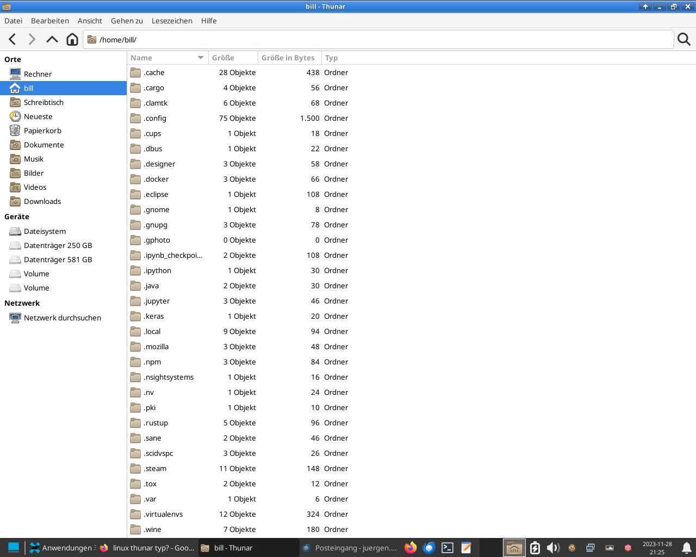Select the .eclipse folder icon
Image resolution: width=696 pixels, height=557 pixels.
[x=135, y=194]
